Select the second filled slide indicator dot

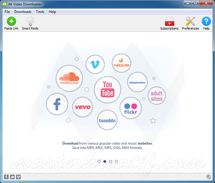(x=105, y=162)
